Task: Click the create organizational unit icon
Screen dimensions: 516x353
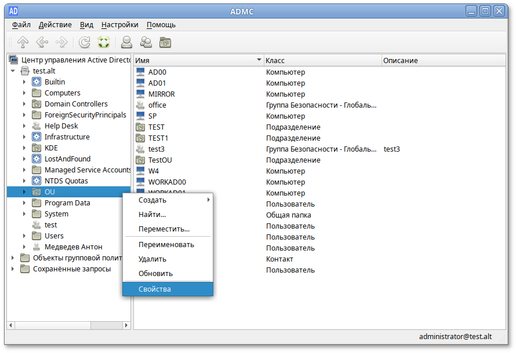Action: tap(165, 42)
